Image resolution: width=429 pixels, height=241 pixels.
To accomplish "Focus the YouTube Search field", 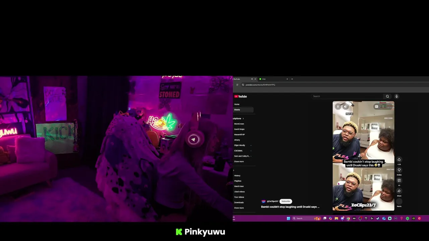I will 348,96.
